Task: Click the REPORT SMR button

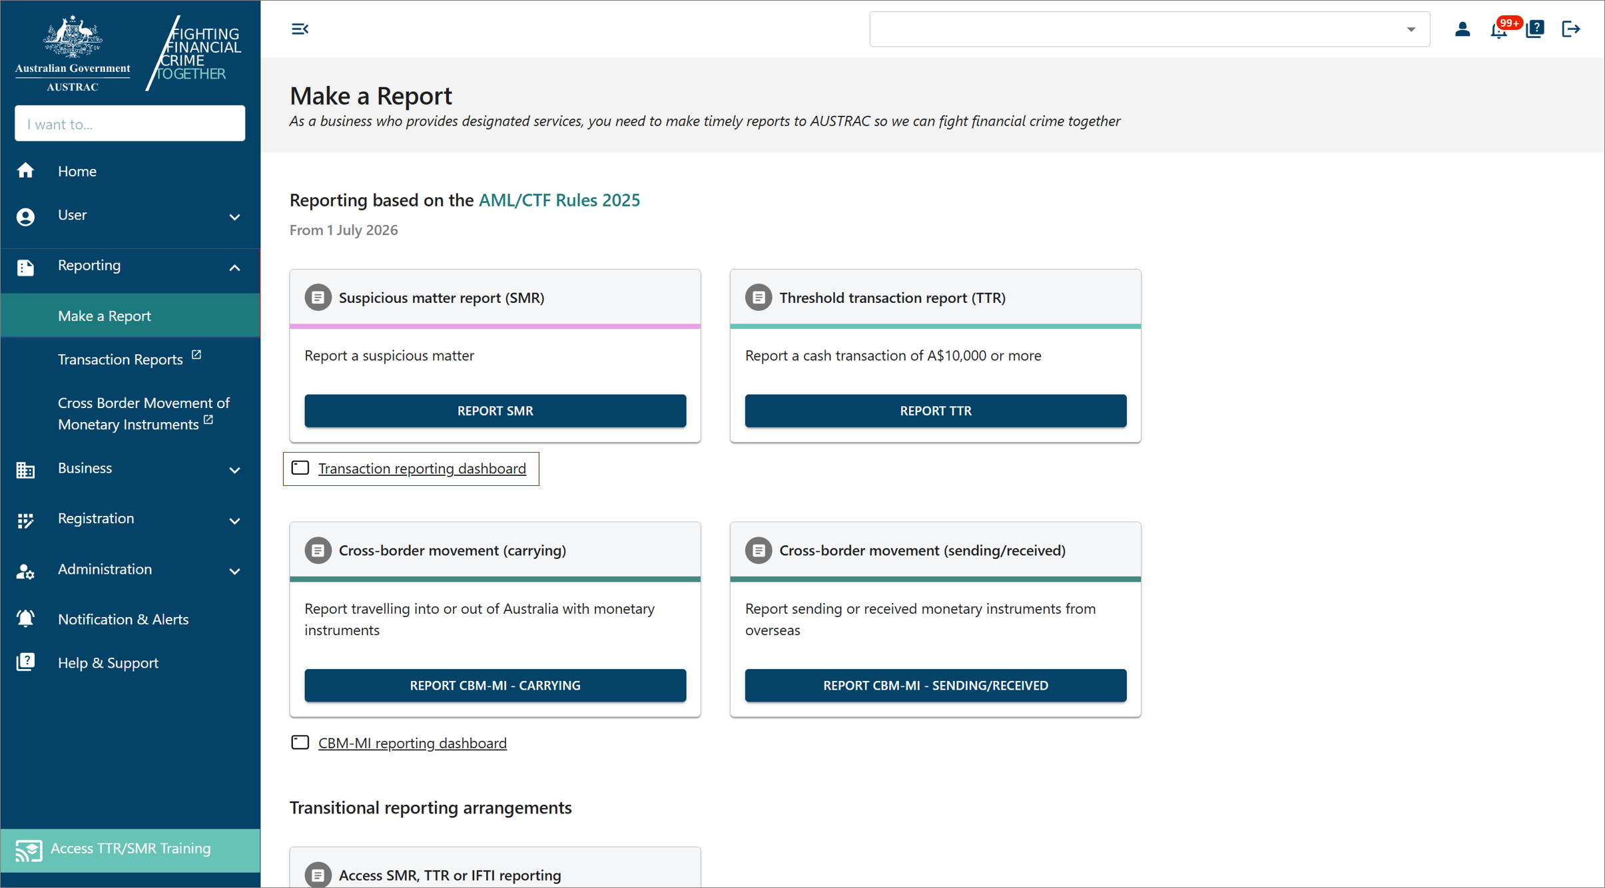Action: (495, 411)
